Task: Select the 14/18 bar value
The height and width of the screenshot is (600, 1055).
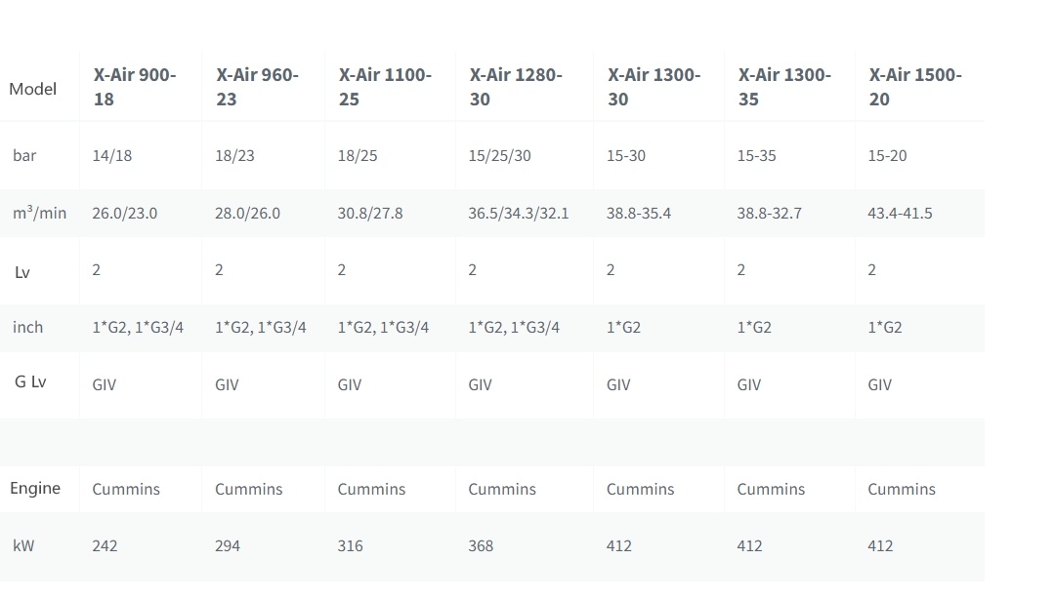Action: (x=111, y=156)
